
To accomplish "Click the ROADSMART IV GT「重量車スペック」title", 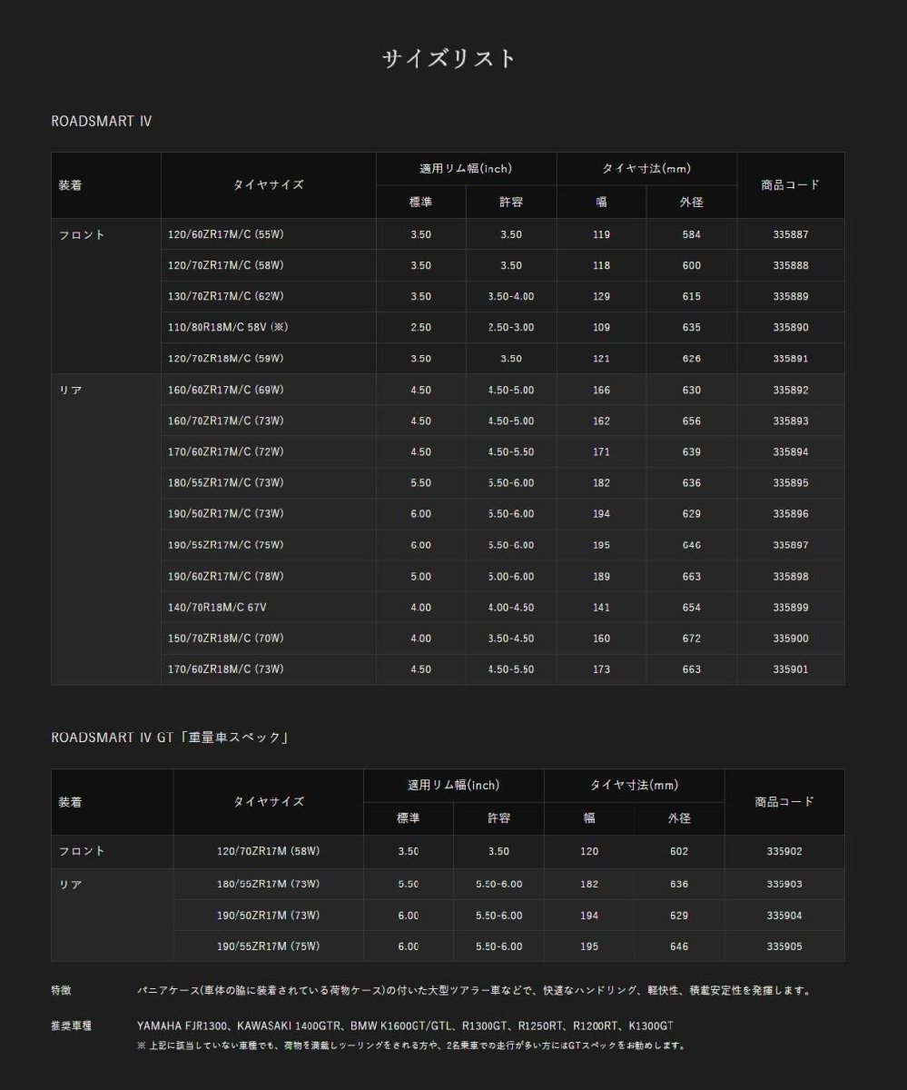I will click(x=170, y=738).
